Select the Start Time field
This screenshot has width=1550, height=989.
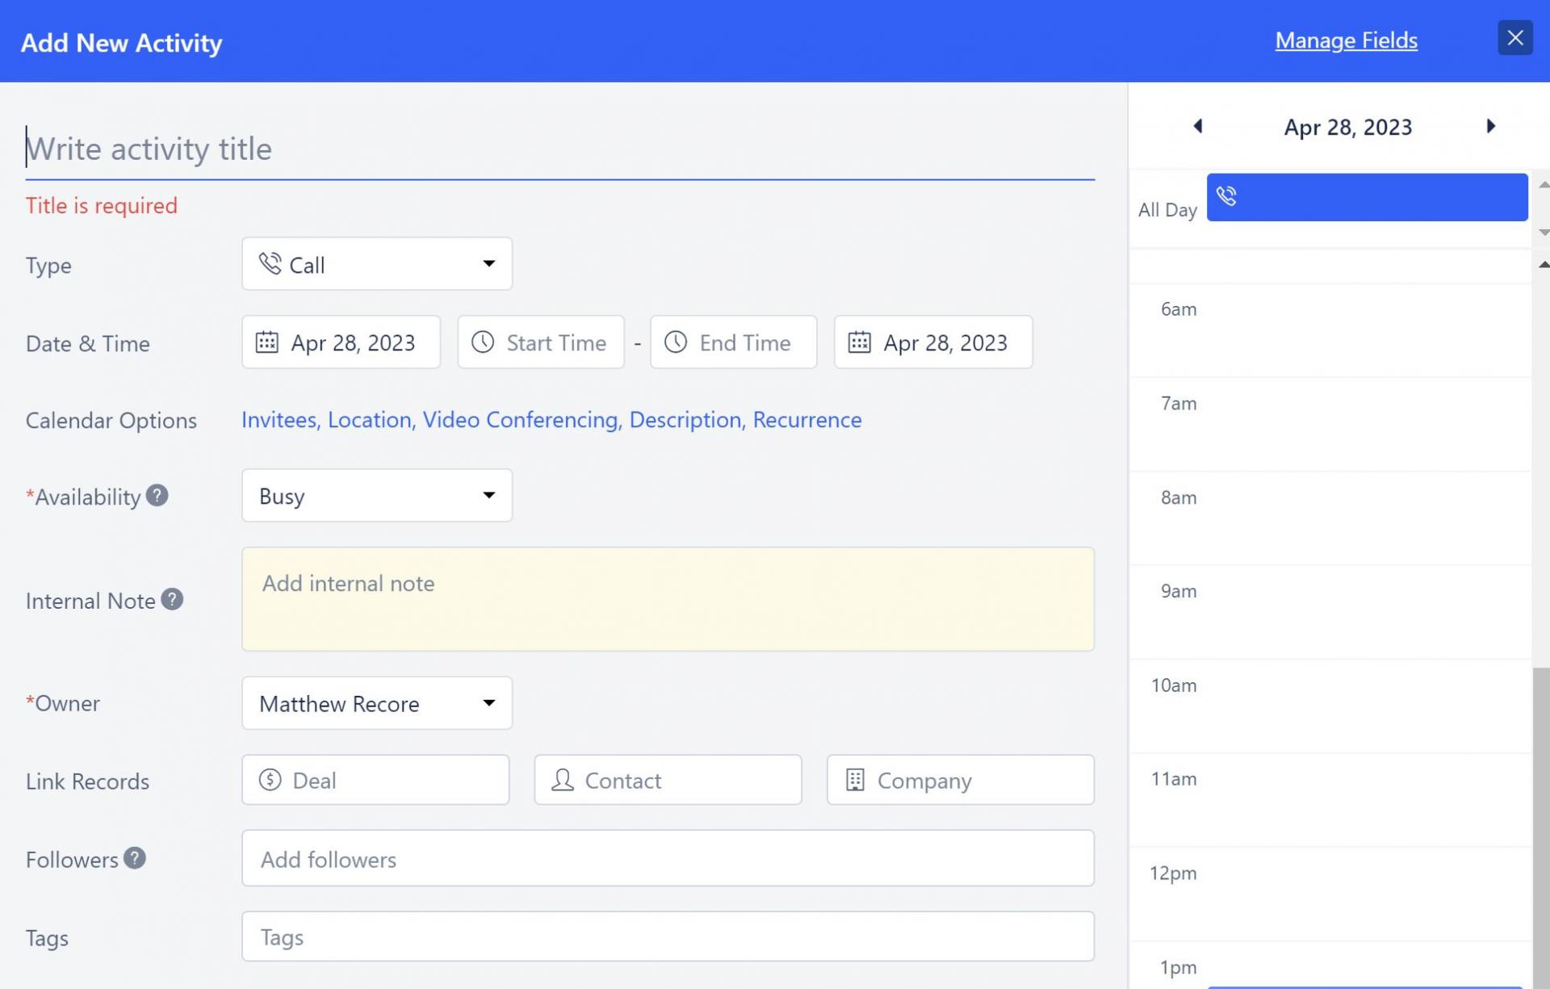click(x=541, y=342)
